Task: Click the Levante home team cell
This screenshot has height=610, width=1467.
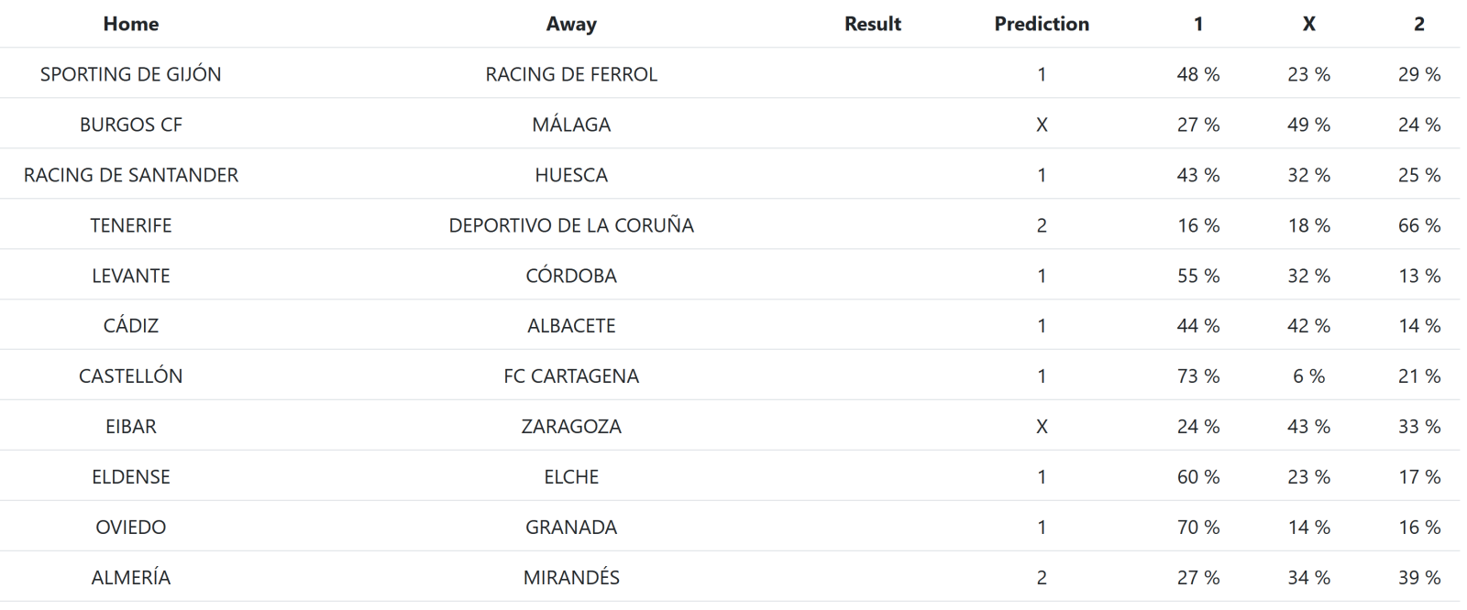Action: click(130, 276)
